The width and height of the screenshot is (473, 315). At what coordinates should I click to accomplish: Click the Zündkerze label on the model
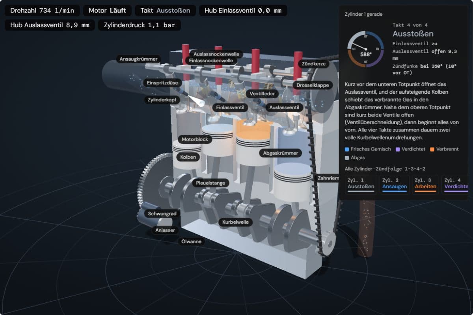coord(314,63)
